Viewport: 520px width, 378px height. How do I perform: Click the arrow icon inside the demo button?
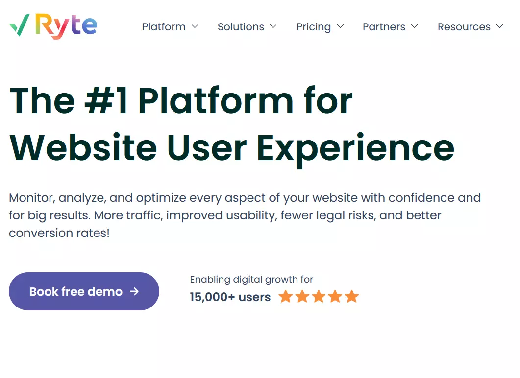(133, 291)
